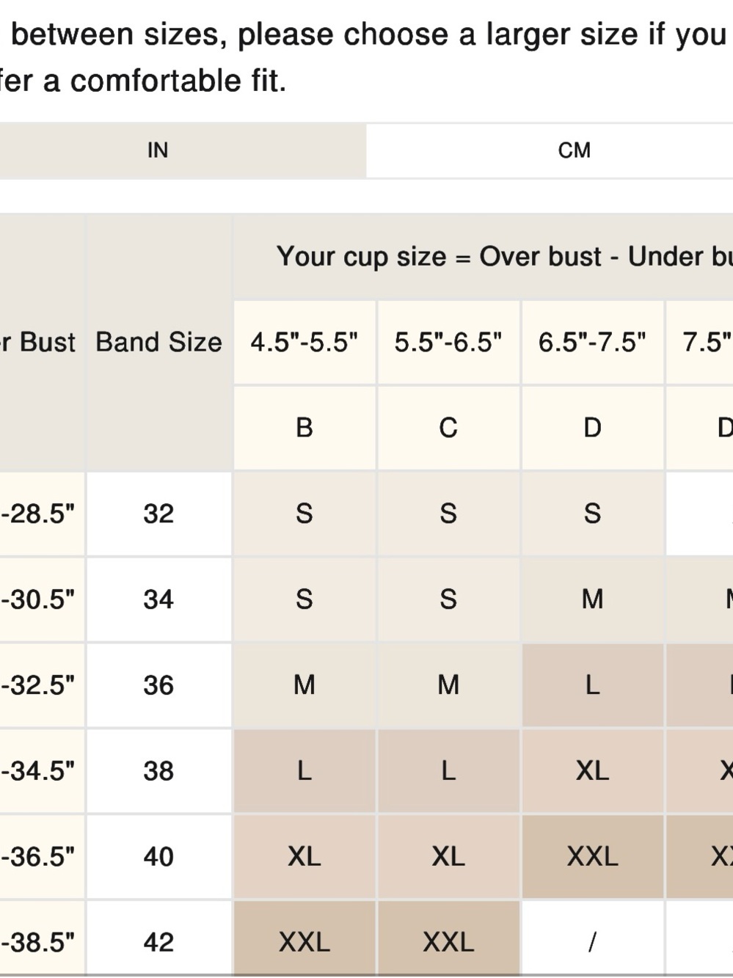Click band size 36 cell
The width and height of the screenshot is (733, 978).
(158, 685)
